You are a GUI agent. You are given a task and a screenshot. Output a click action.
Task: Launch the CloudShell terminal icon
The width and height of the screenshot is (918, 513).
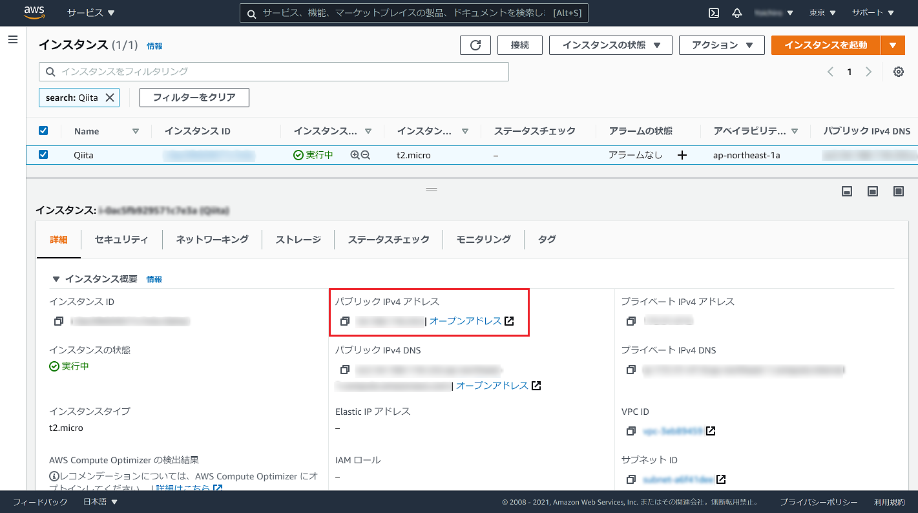[714, 13]
